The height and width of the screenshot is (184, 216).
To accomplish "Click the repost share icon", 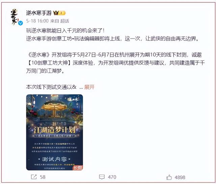I will click(34, 177).
